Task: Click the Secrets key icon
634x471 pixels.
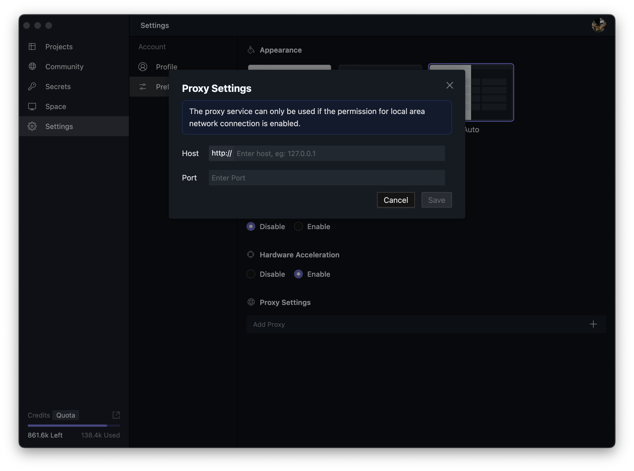Action: coord(32,86)
